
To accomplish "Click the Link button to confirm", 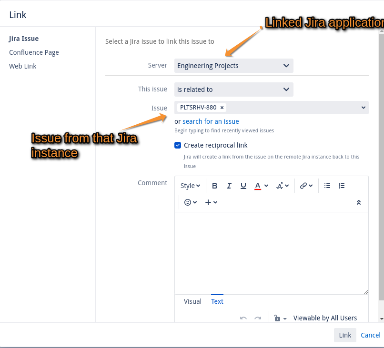I will coord(345,335).
